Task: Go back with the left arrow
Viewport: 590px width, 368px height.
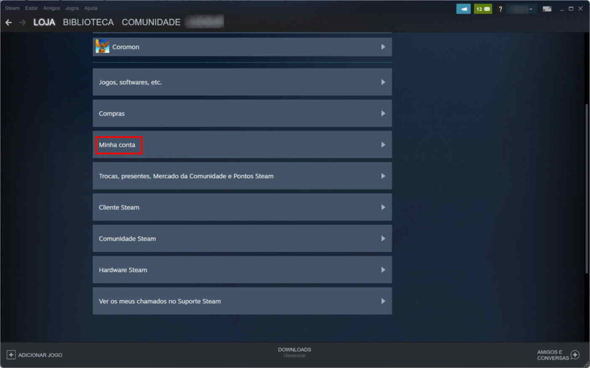Action: tap(8, 22)
